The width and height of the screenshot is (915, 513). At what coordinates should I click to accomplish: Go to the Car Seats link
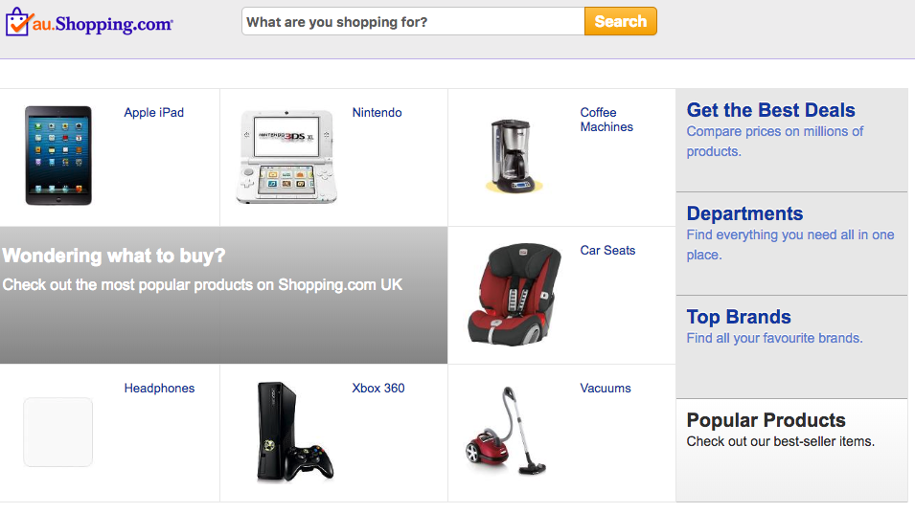pos(607,251)
